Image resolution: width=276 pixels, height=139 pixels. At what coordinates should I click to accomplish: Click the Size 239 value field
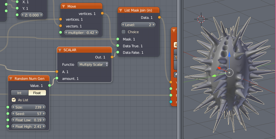pos(28,107)
